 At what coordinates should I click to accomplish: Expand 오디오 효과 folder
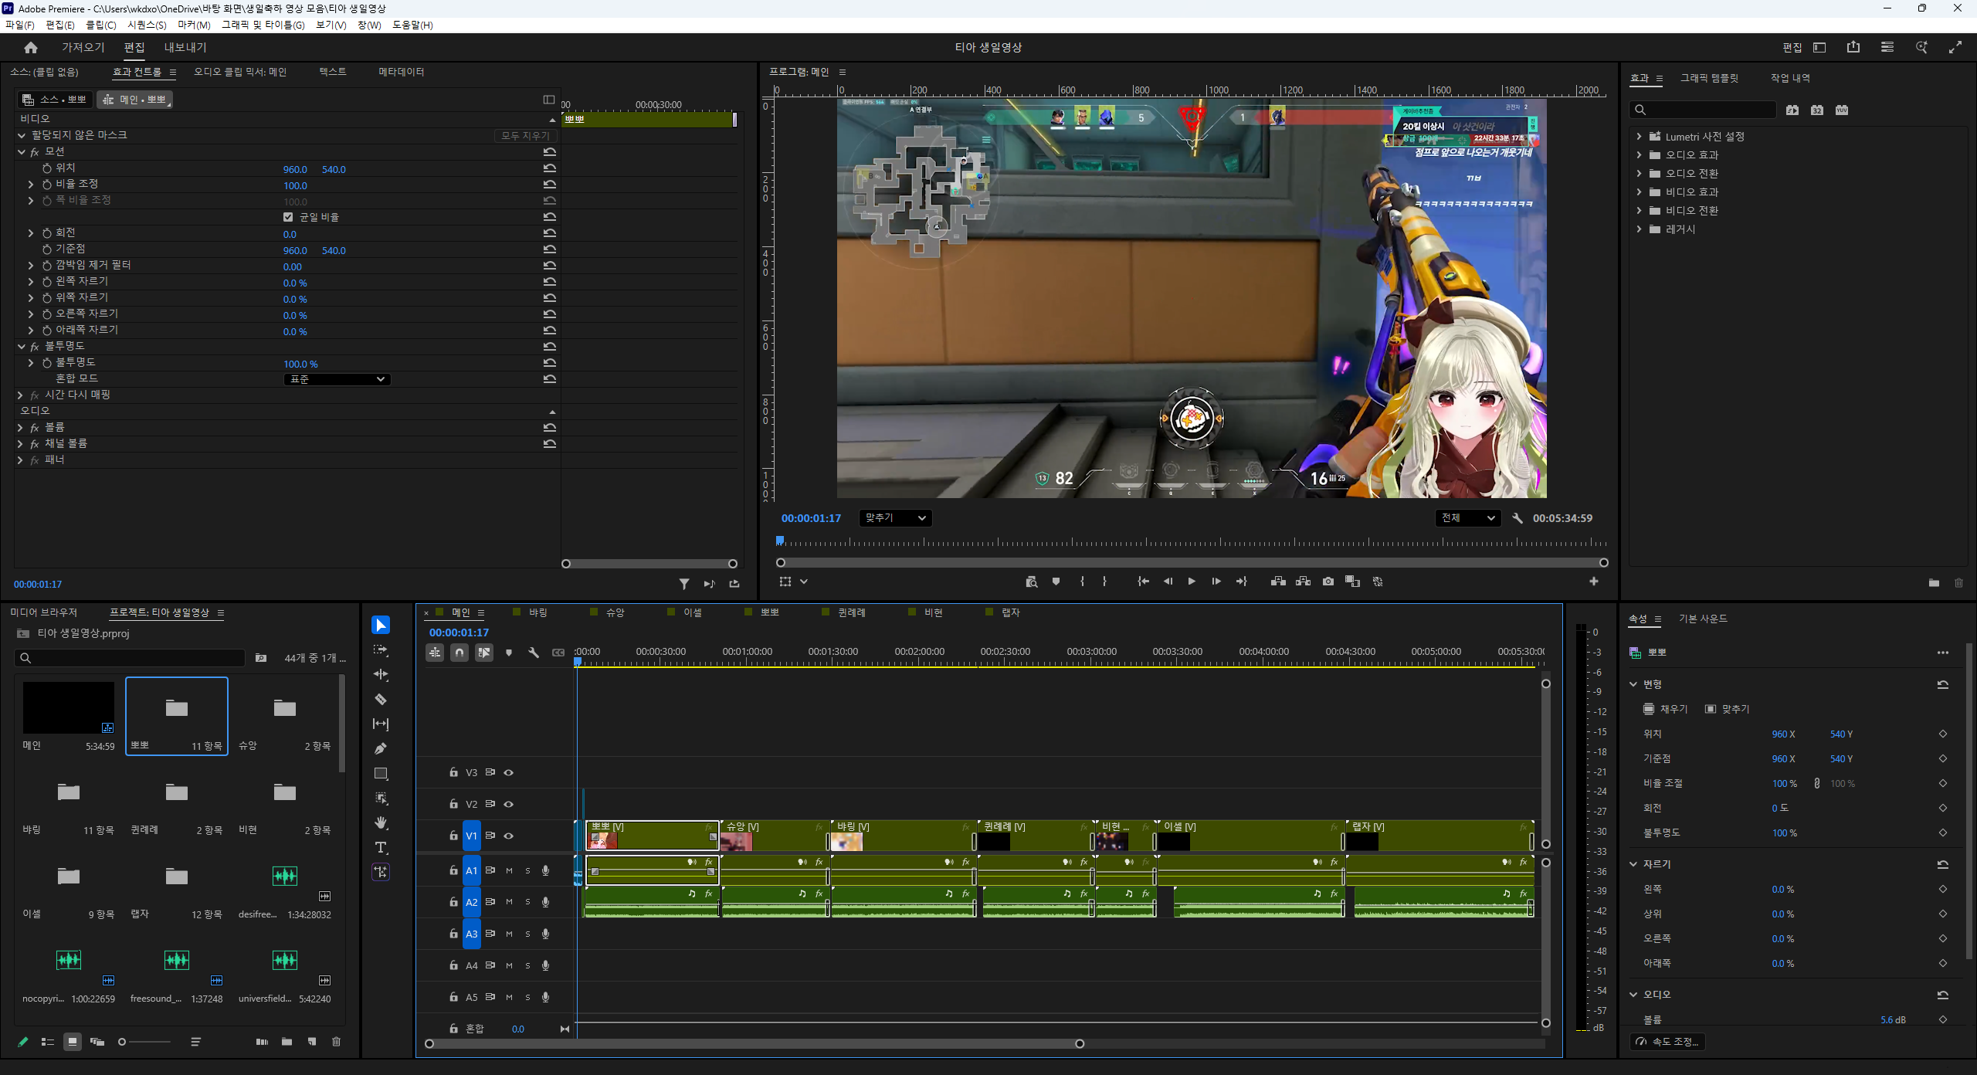(1639, 155)
